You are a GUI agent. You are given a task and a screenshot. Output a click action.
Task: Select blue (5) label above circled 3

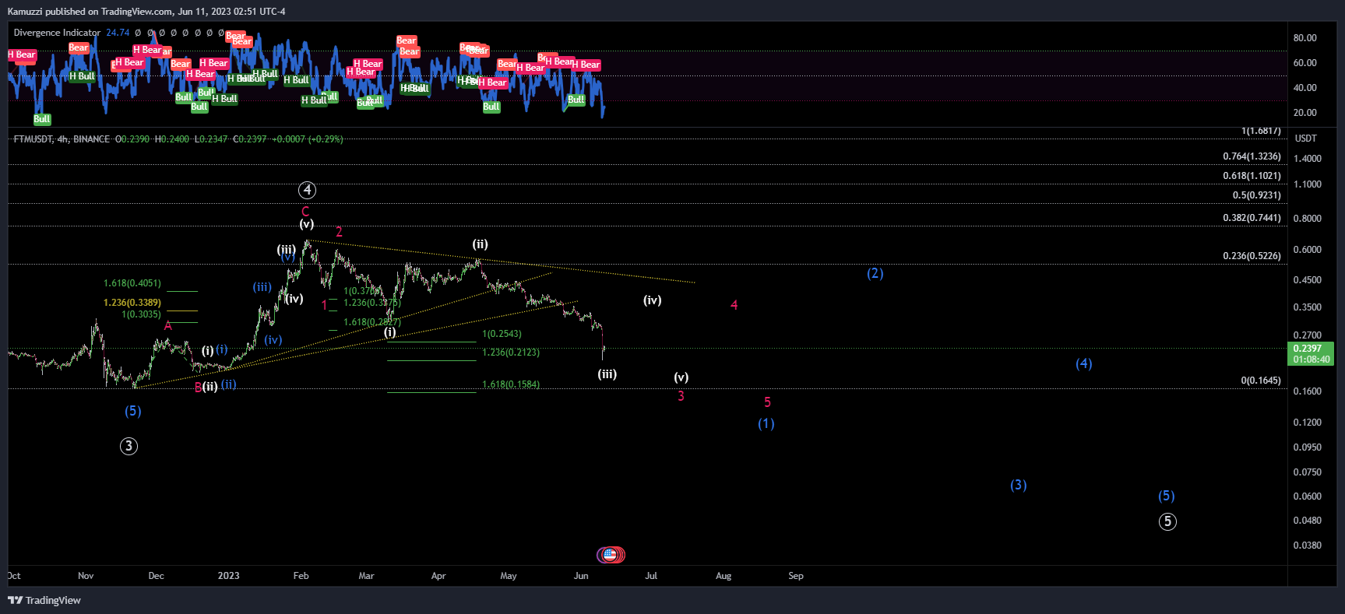pyautogui.click(x=133, y=411)
